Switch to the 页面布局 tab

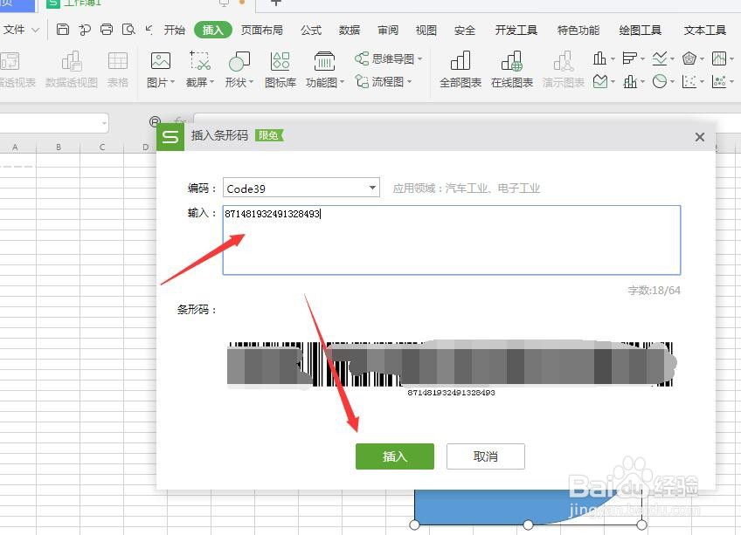262,30
